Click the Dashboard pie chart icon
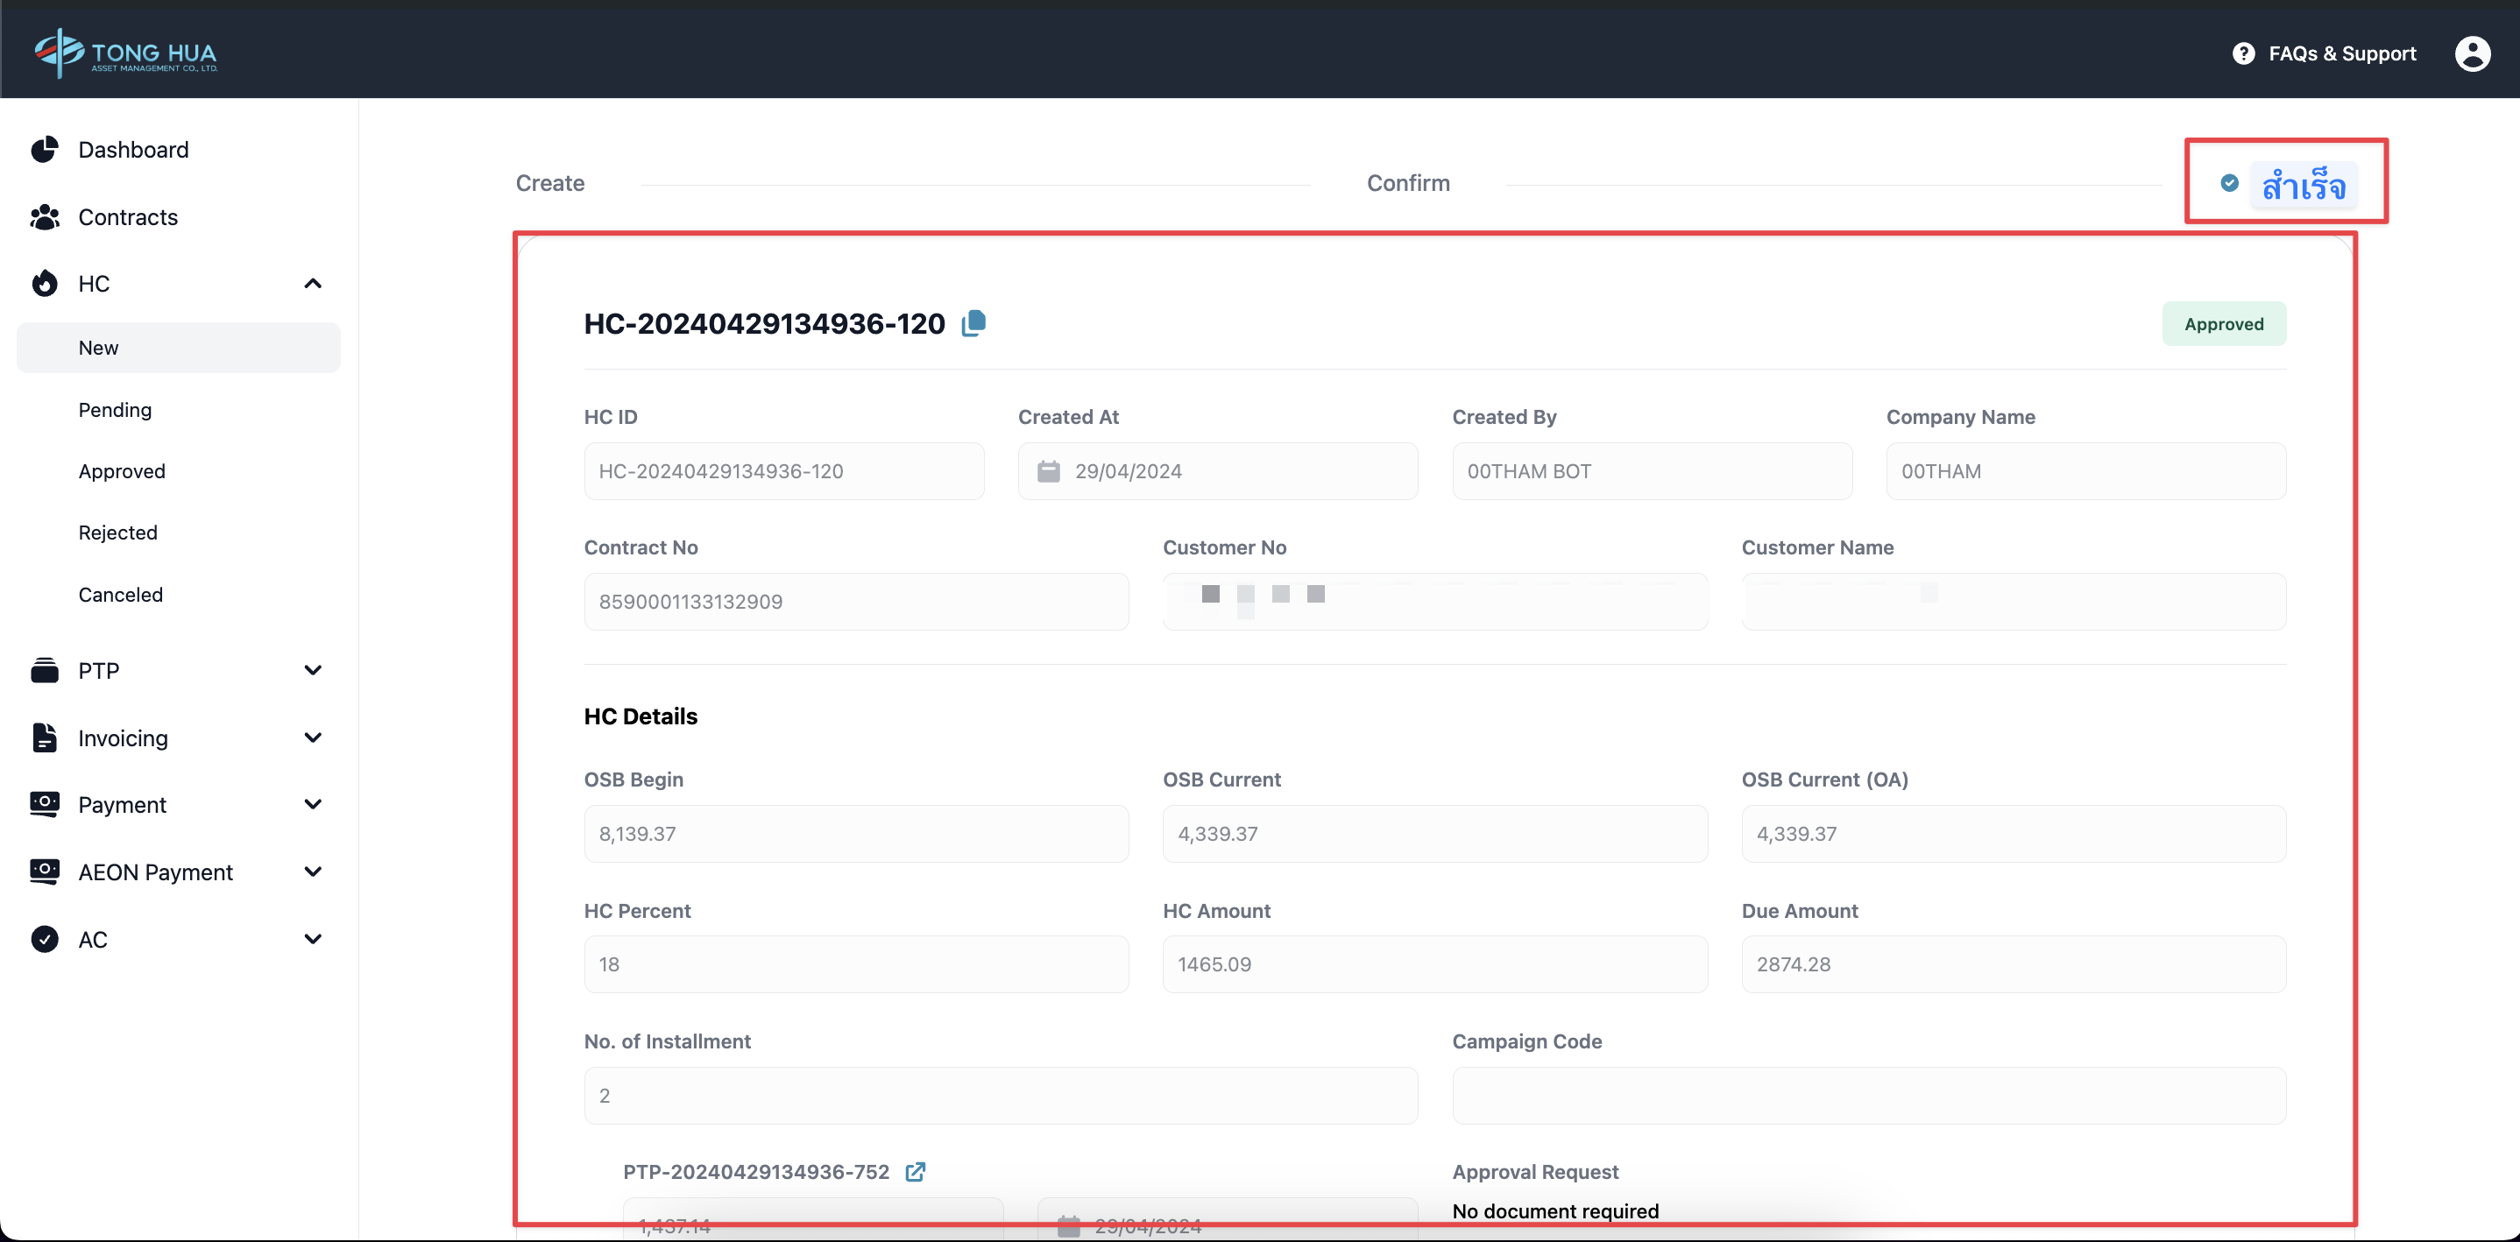The height and width of the screenshot is (1242, 2520). tap(44, 150)
